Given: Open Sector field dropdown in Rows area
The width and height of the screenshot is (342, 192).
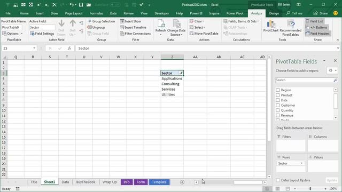Looking at the screenshot, I should pyautogui.click(x=301, y=163).
